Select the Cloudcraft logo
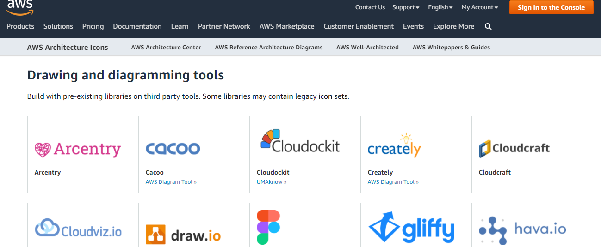 click(514, 148)
